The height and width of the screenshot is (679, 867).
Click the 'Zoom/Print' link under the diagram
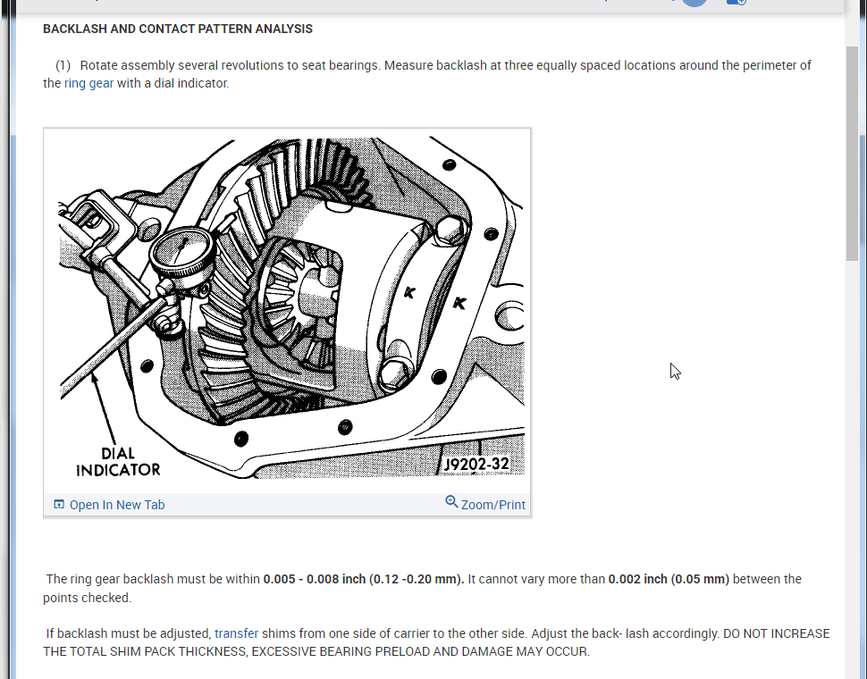492,505
